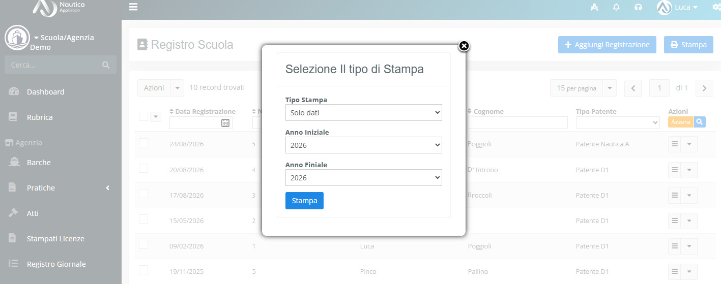
Task: Click the magnifier search icon in Azioni column
Action: point(700,122)
